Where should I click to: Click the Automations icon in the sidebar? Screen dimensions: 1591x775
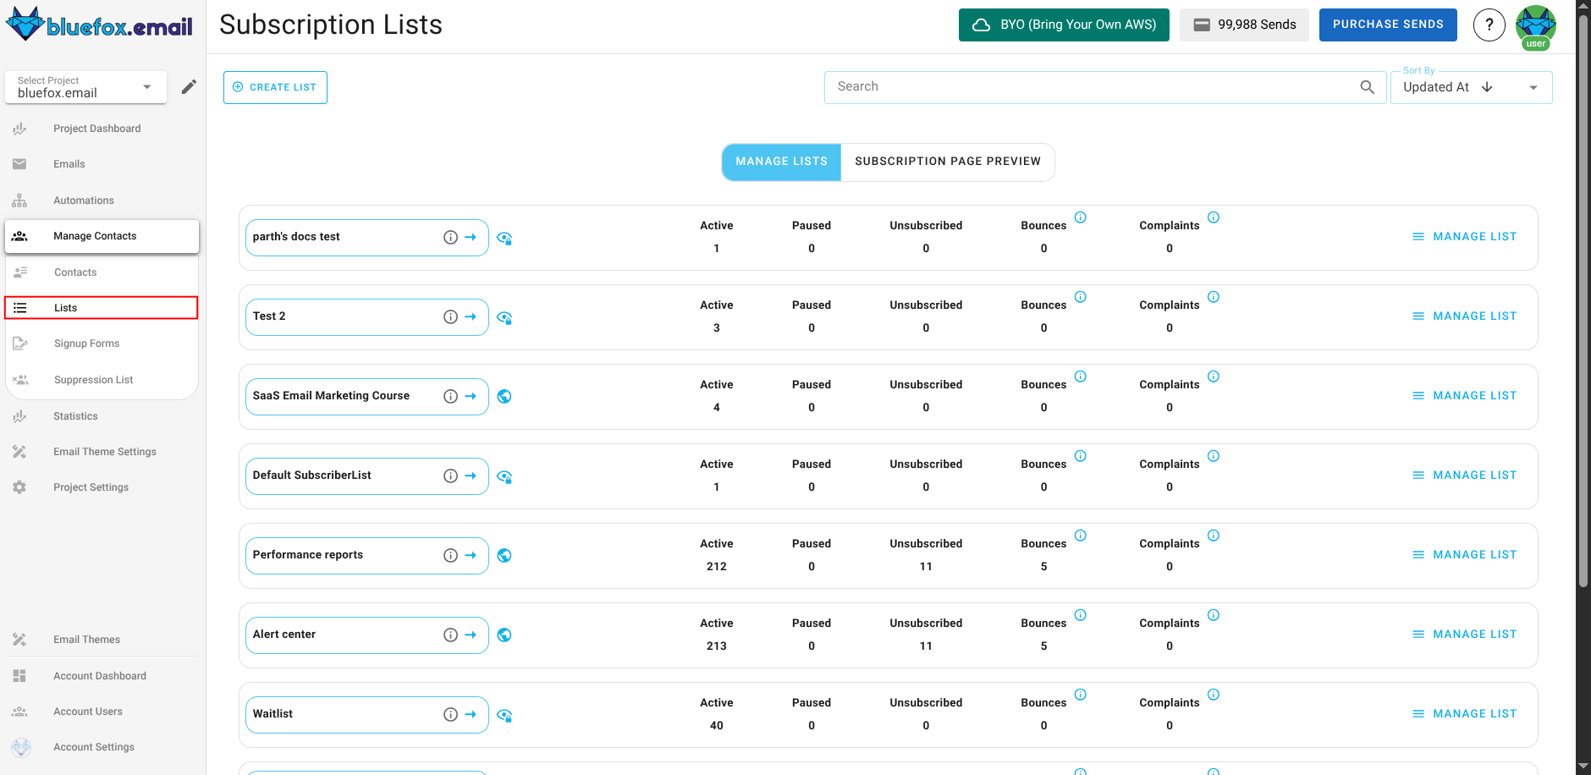pos(19,200)
